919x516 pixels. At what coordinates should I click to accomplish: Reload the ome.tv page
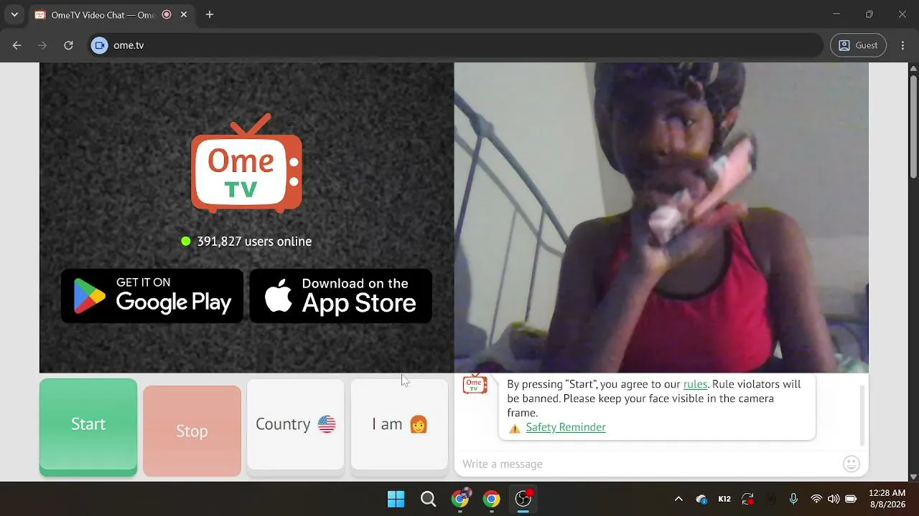[x=68, y=45]
